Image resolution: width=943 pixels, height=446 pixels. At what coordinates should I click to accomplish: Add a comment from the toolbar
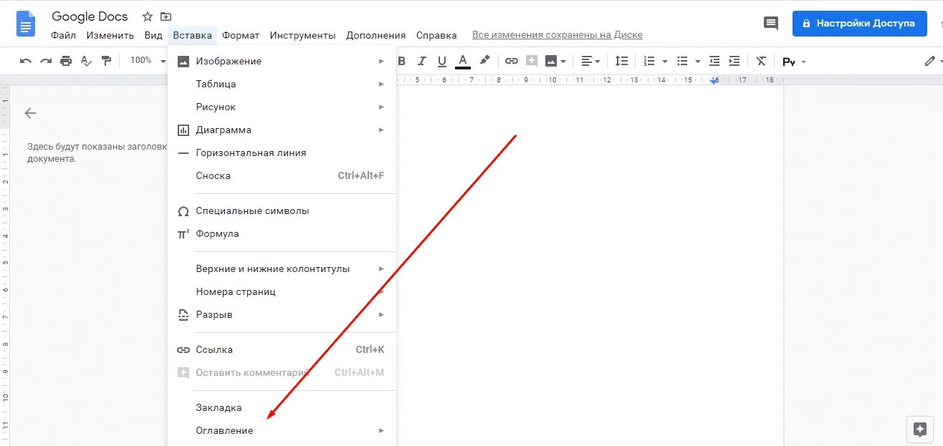pos(532,61)
